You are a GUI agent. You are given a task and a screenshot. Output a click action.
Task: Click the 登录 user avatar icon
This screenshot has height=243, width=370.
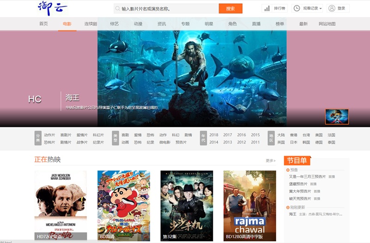pos(332,8)
